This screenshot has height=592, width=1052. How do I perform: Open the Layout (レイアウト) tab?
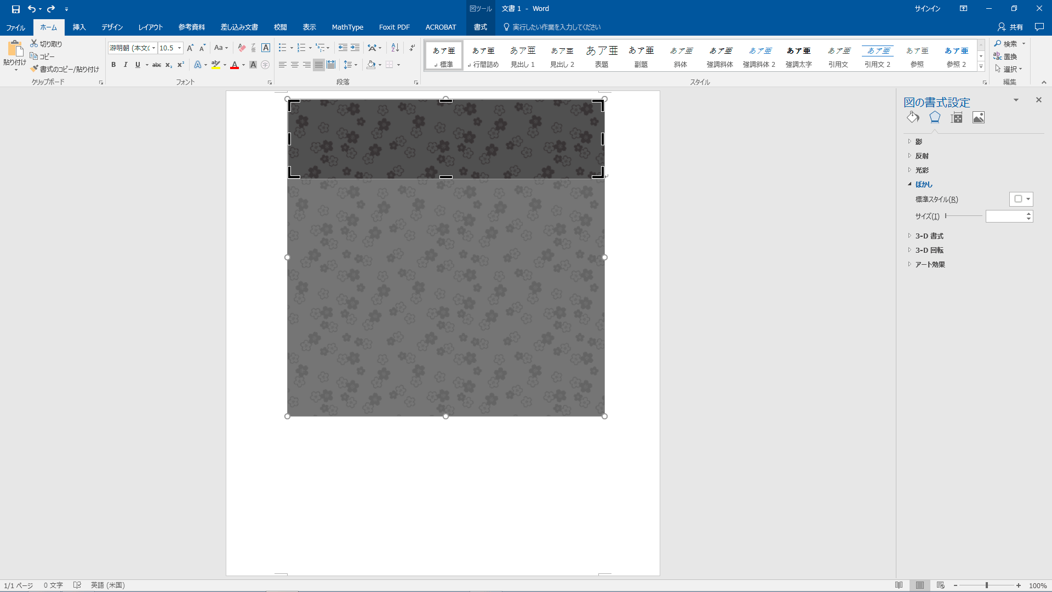click(151, 27)
